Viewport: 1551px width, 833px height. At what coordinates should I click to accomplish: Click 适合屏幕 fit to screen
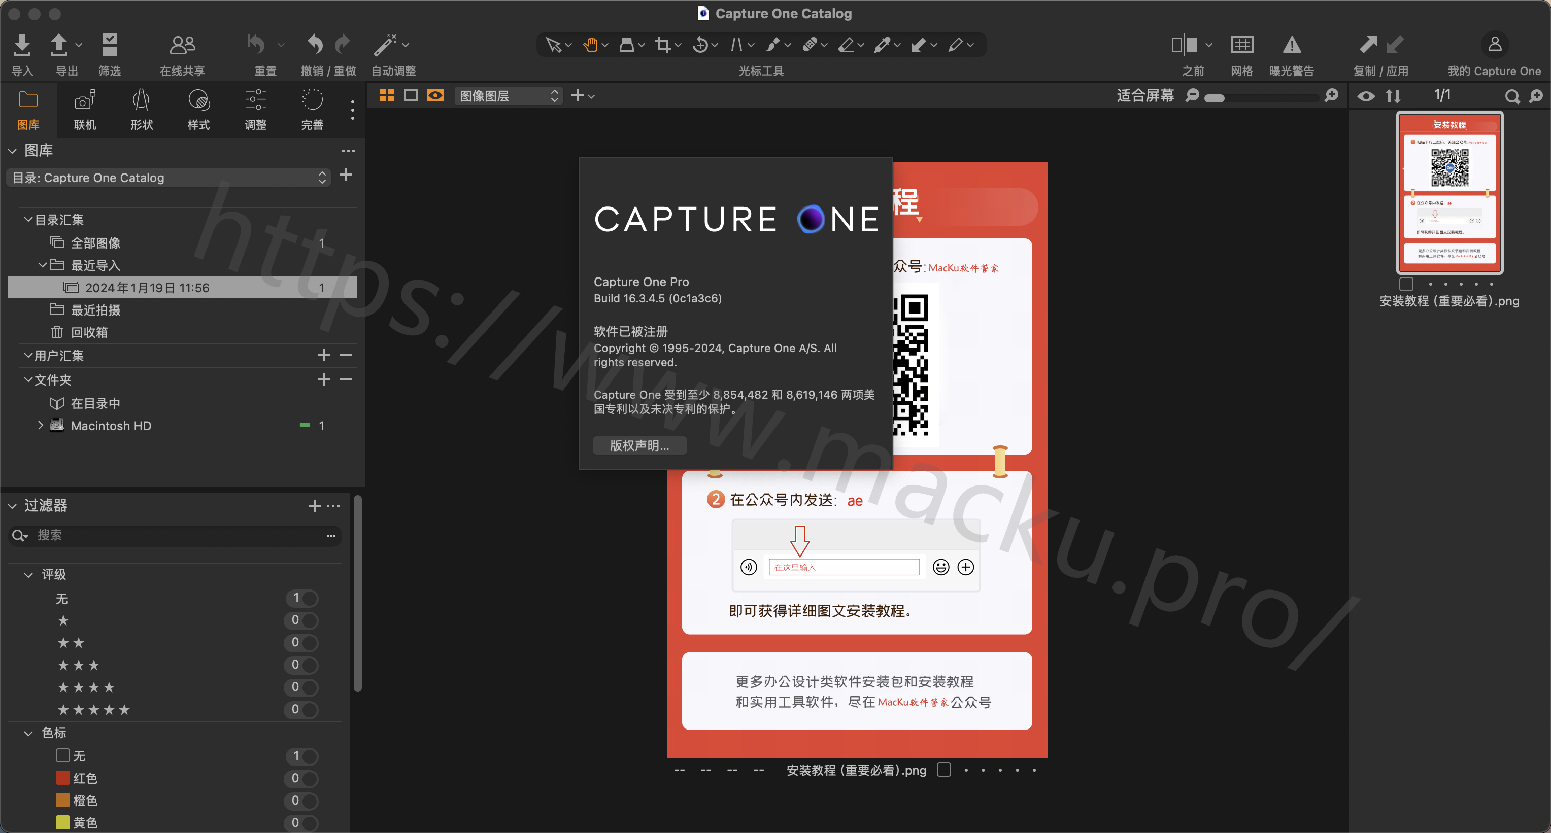pyautogui.click(x=1145, y=96)
